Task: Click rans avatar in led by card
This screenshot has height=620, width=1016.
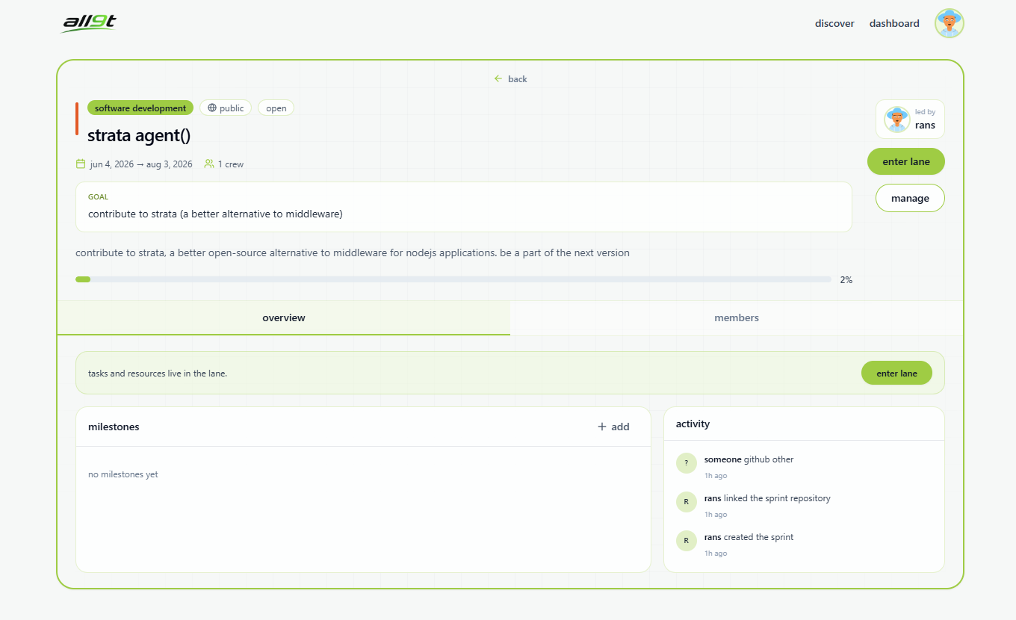Action: [x=896, y=120]
